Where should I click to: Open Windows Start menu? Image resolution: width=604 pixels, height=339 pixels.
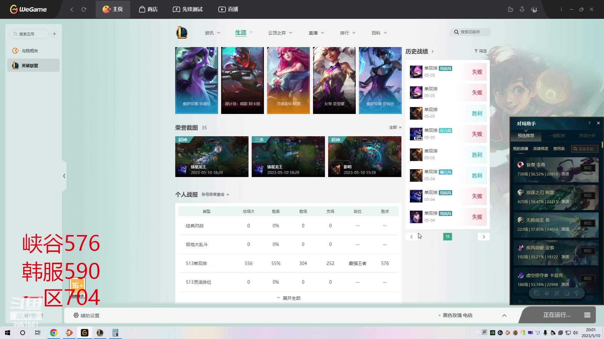coord(8,333)
